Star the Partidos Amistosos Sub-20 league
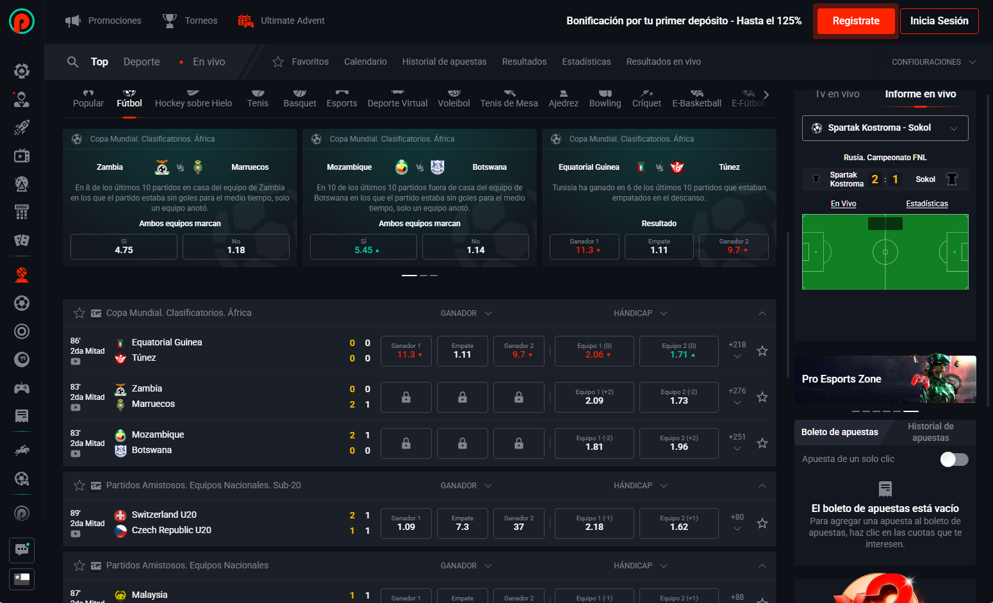 pyautogui.click(x=79, y=486)
